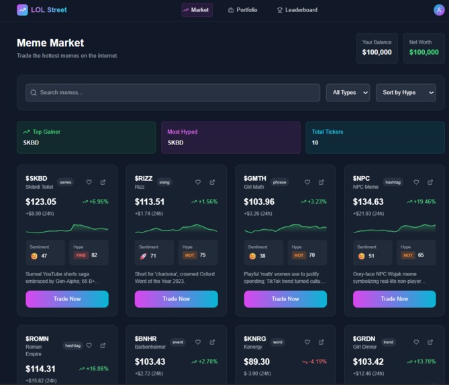Click $KNRG downward trend arrow icon
Viewport: 449px width, 385px height.
(305, 361)
